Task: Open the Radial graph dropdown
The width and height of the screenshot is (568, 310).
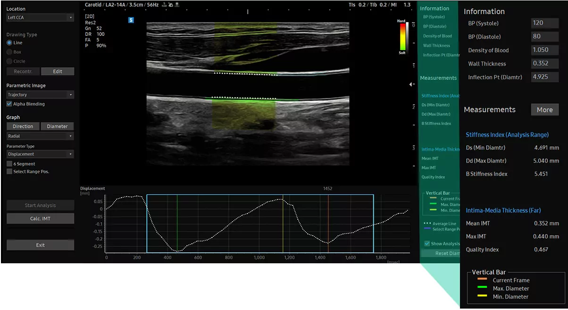Action: [x=40, y=136]
